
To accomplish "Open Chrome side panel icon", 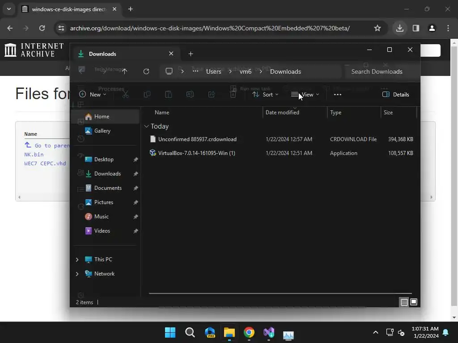I will [416, 28].
